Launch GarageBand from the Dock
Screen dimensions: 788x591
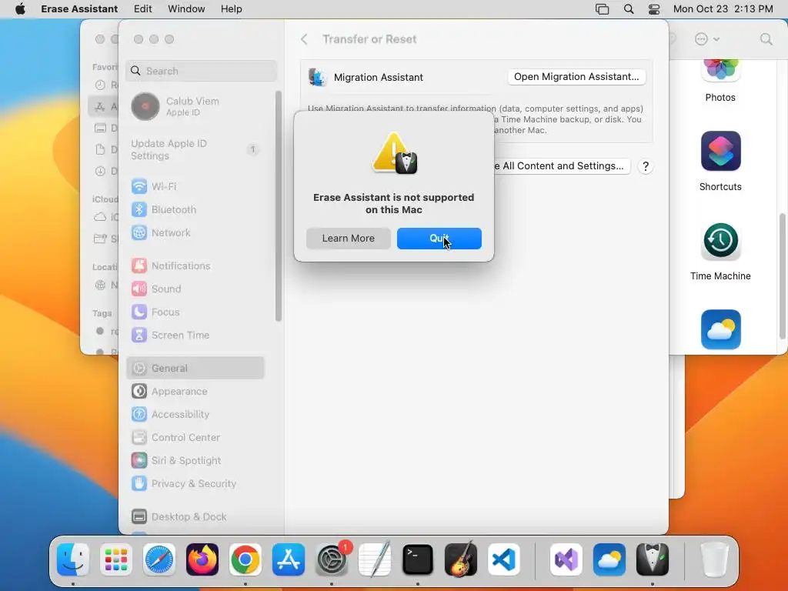tap(461, 559)
